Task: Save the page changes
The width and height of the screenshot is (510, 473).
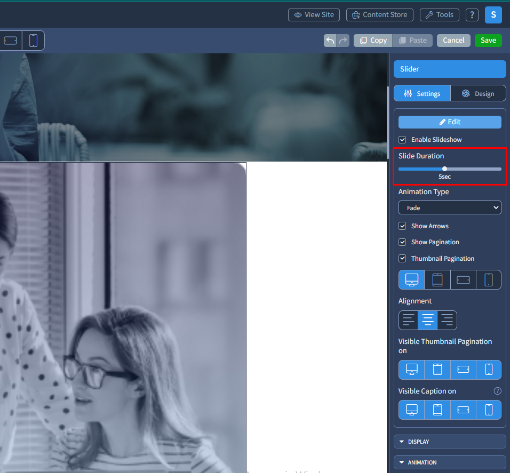Action: 488,41
